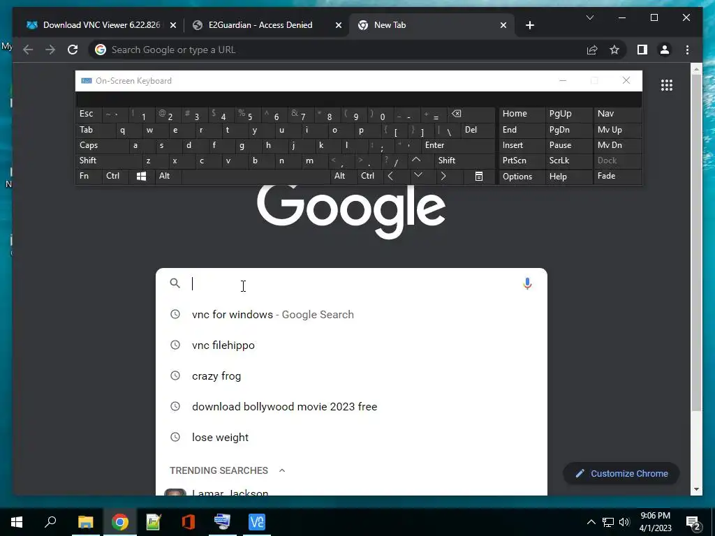715x536 pixels.
Task: Click Help on the On-Screen Keyboard
Action: tap(568, 177)
